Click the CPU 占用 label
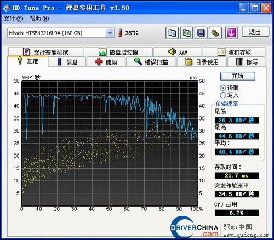The width and height of the screenshot is (274, 240). tap(226, 204)
